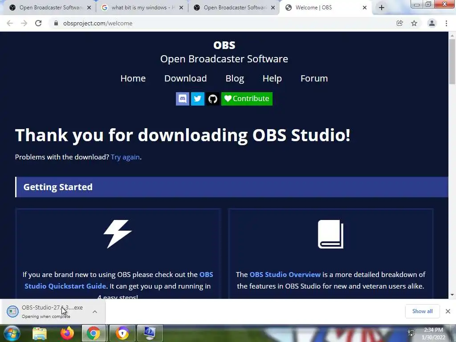Open the Blog nav link

point(235,78)
